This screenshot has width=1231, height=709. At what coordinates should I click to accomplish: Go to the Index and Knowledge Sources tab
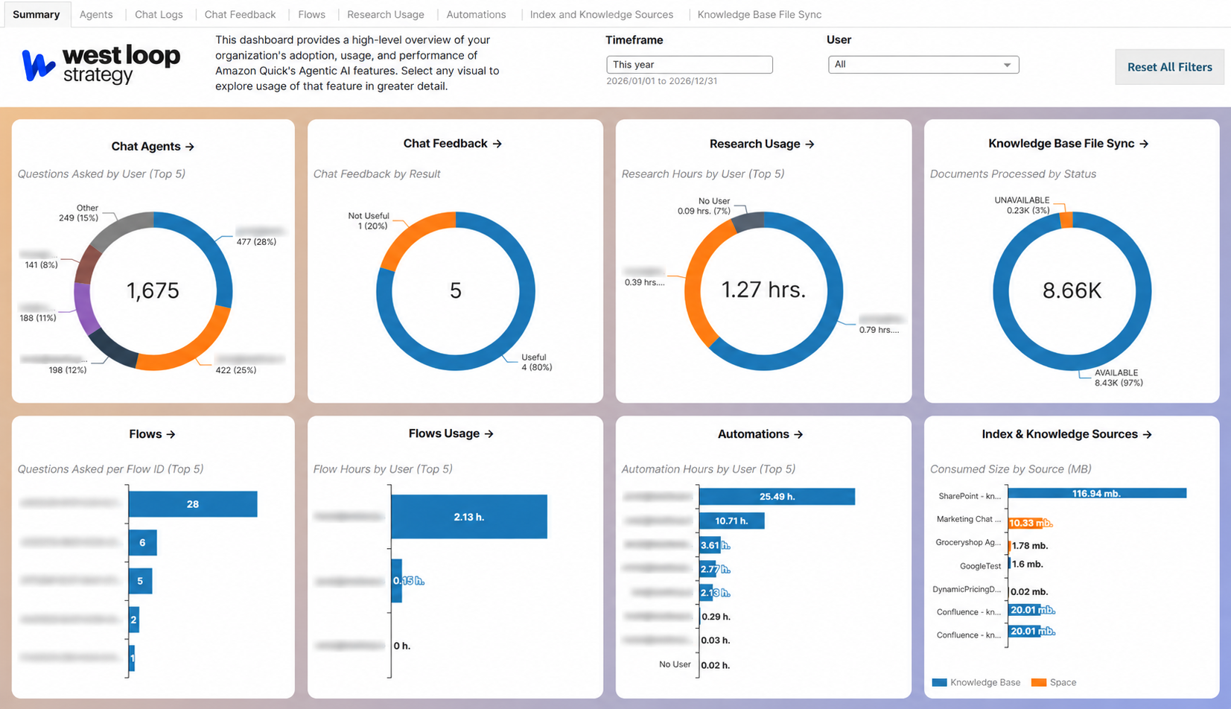click(x=602, y=14)
